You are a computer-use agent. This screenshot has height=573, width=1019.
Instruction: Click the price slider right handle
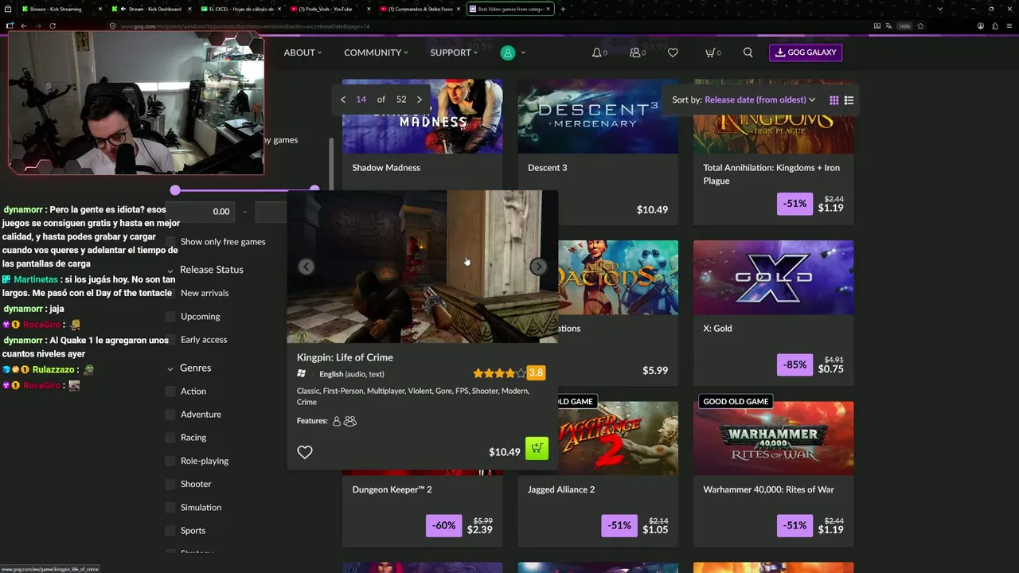pyautogui.click(x=314, y=190)
